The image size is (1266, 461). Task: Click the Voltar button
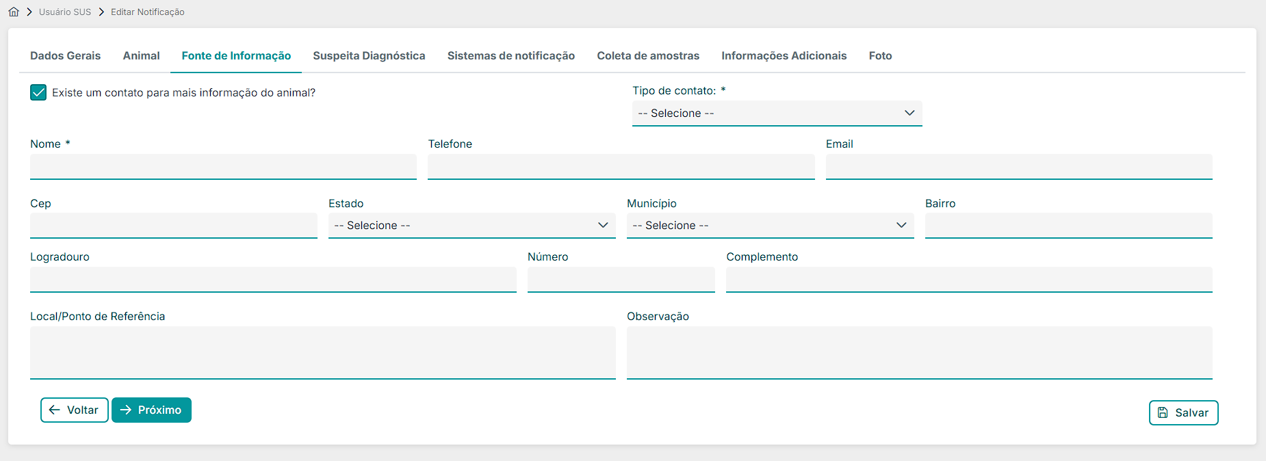pyautogui.click(x=74, y=410)
